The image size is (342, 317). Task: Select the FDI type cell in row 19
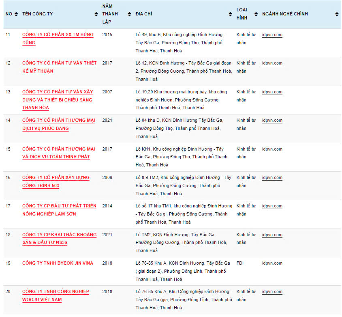pyautogui.click(x=240, y=263)
